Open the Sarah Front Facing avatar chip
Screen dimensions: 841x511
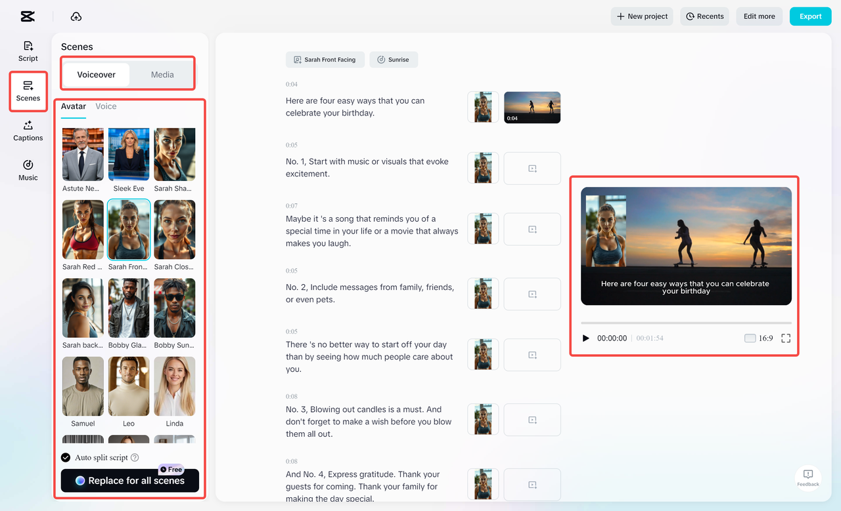pyautogui.click(x=325, y=59)
